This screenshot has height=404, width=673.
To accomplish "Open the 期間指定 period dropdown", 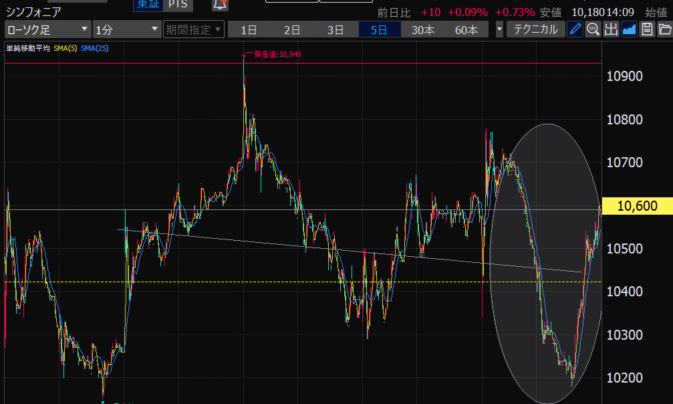I will click(193, 29).
